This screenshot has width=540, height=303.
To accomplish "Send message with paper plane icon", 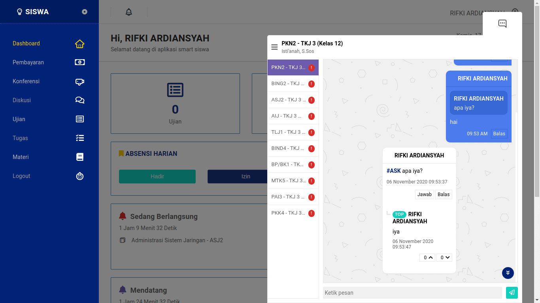I will pyautogui.click(x=512, y=292).
